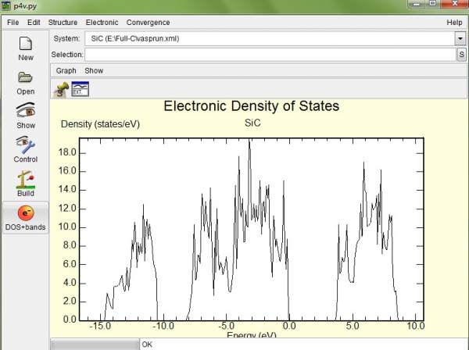Open the Edit menu
This screenshot has width=469, height=350.
(x=34, y=23)
